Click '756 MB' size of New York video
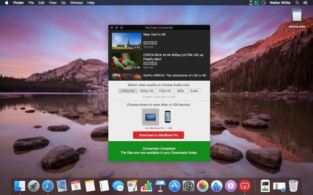The width and height of the screenshot is (313, 195). coord(148,47)
